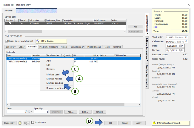Search items with the Items magnifier icon
Viewport: 194px width, 128px height.
tap(26, 112)
